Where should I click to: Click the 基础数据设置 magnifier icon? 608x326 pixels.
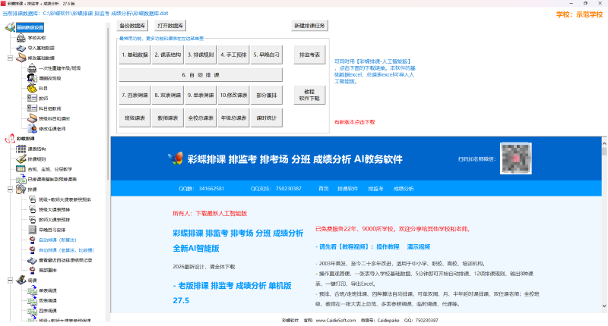point(10,27)
